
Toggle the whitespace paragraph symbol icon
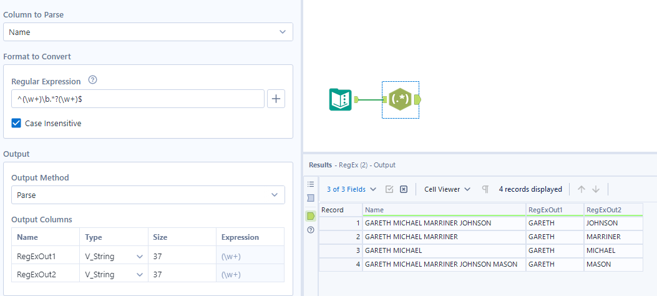485,189
